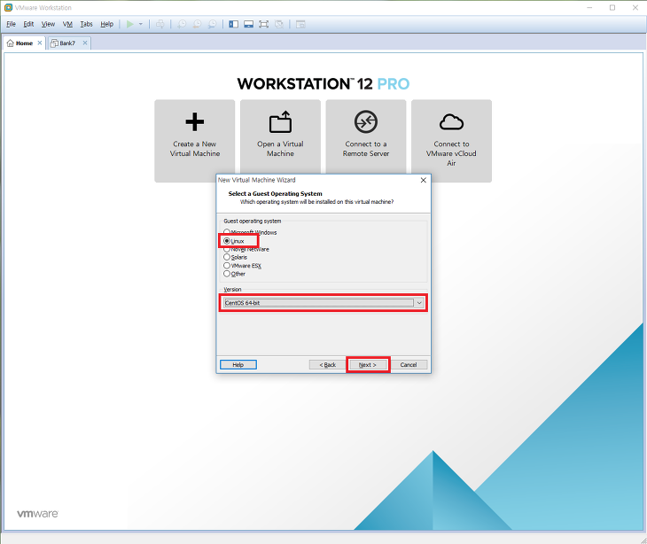The image size is (647, 544).
Task: Select the Novell NetWare radio button
Action: (227, 249)
